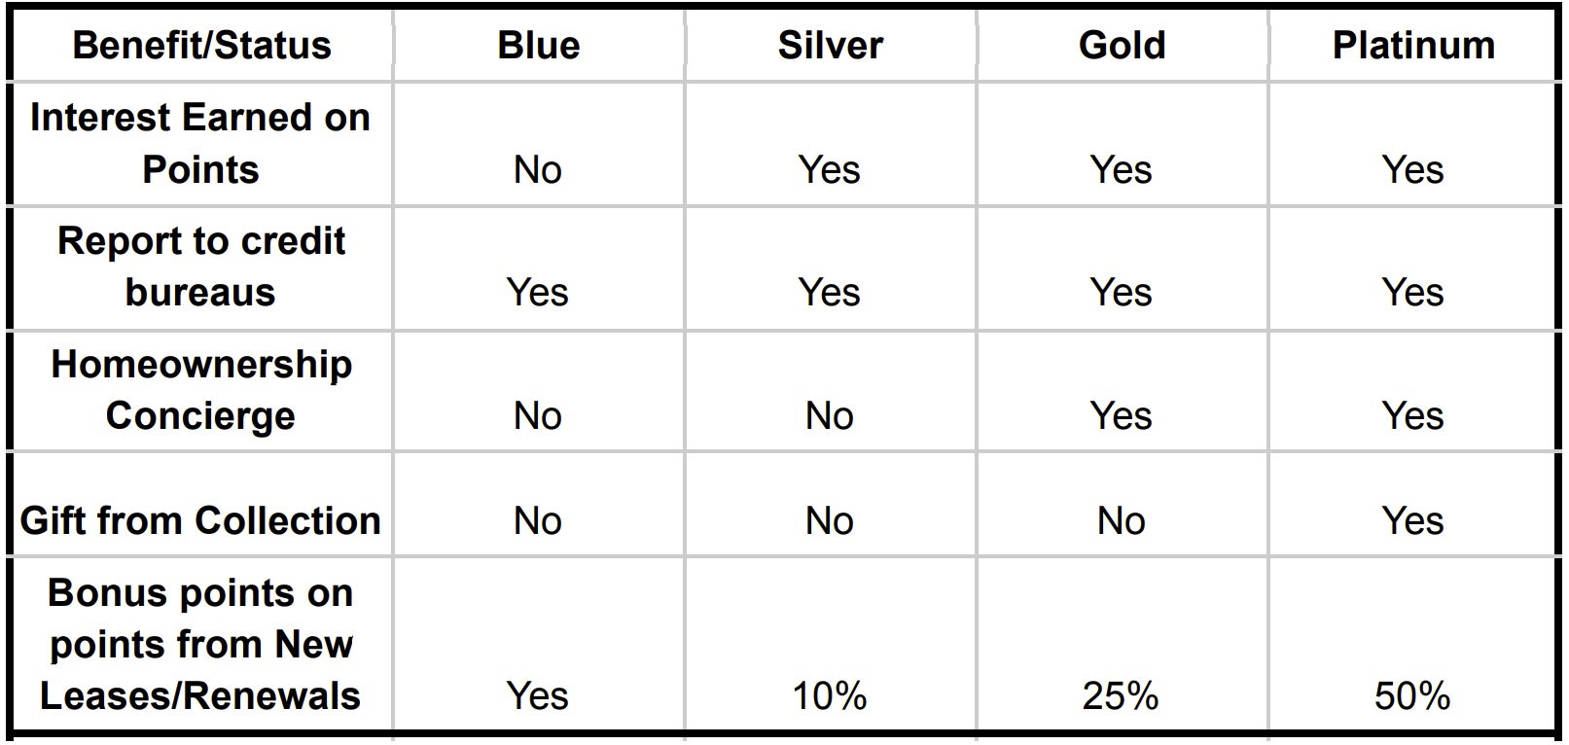Click Blue's No for Interest Earned

tap(538, 170)
